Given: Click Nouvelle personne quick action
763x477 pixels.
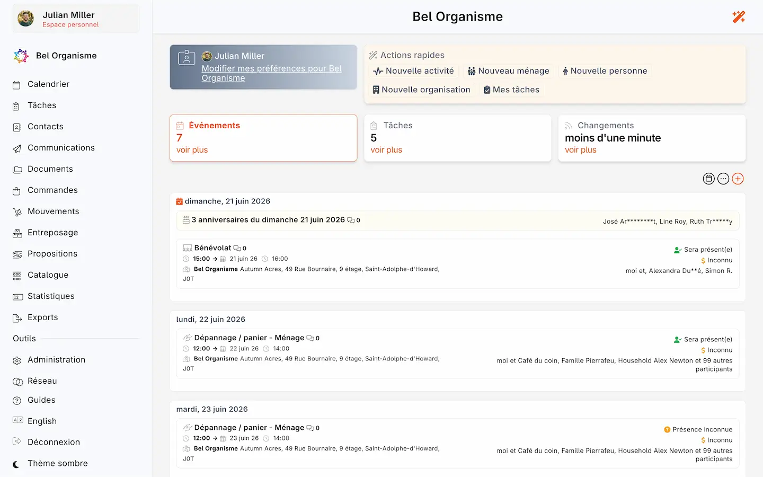Looking at the screenshot, I should [x=605, y=71].
